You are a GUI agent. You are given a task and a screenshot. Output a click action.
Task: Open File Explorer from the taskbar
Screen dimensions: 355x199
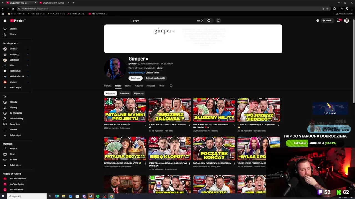coord(64,196)
